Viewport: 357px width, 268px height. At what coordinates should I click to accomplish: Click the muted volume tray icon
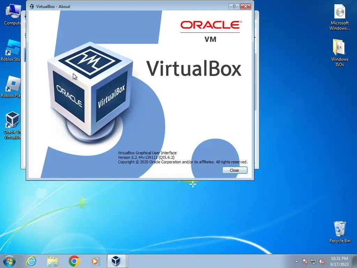[x=322, y=261]
